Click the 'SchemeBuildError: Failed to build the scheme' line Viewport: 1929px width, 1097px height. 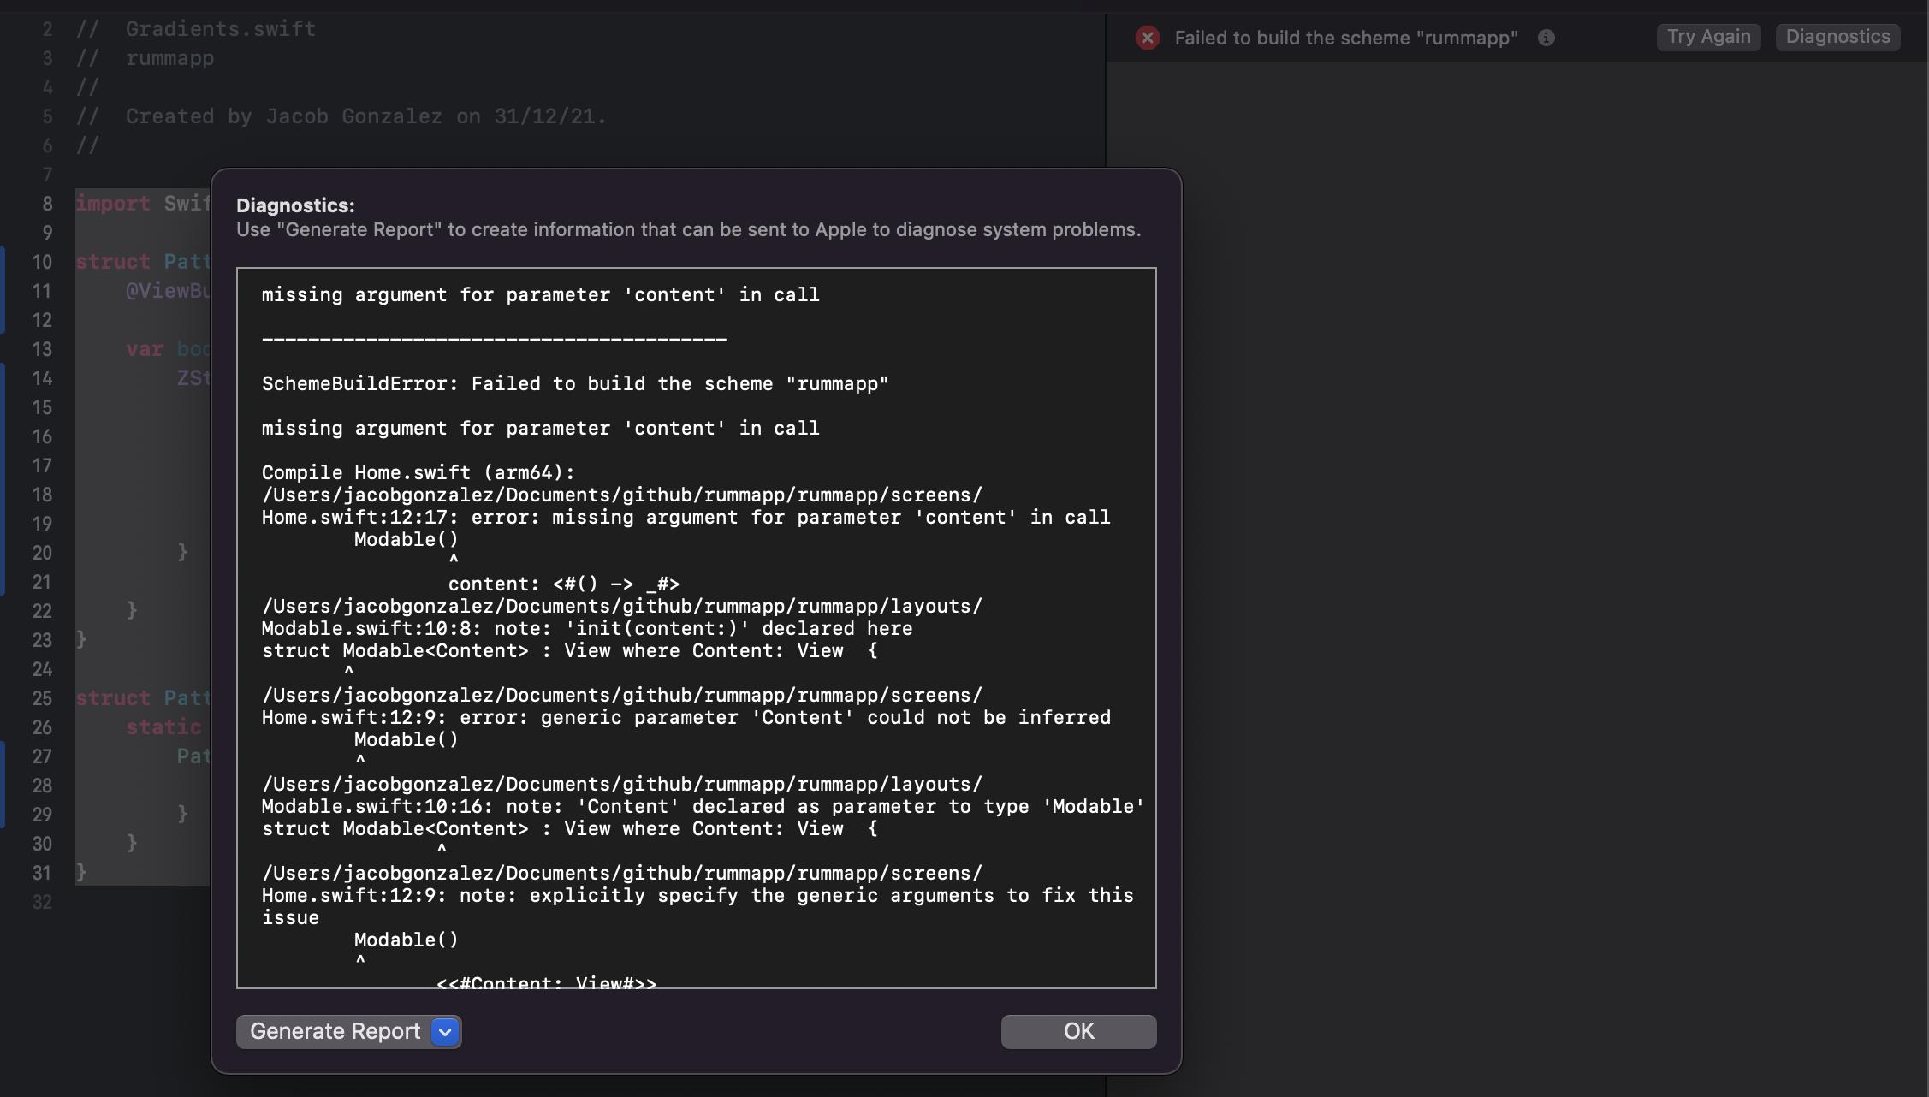point(575,384)
